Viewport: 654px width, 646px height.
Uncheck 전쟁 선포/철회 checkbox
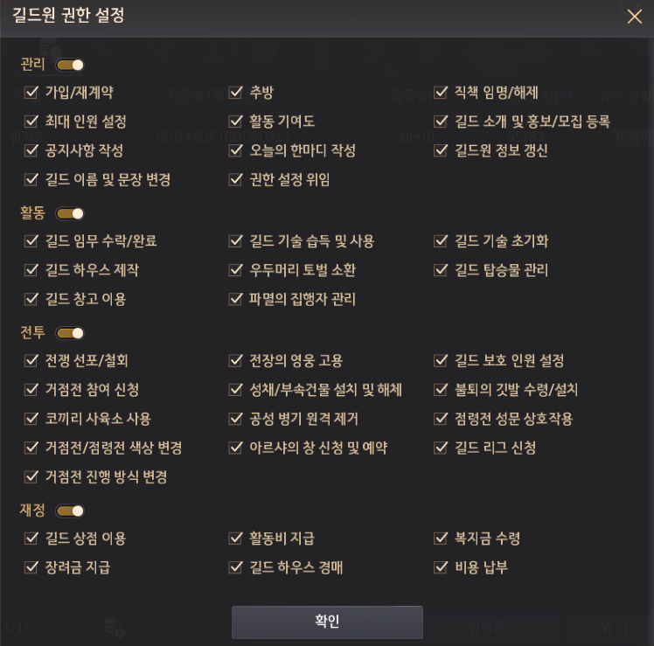point(31,360)
